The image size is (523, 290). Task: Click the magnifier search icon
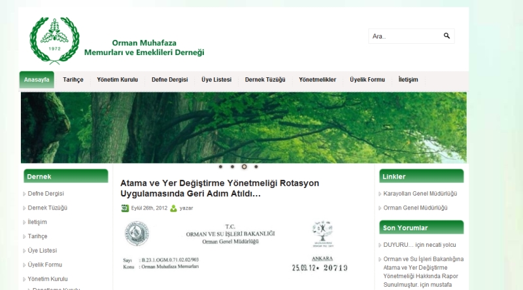(447, 36)
